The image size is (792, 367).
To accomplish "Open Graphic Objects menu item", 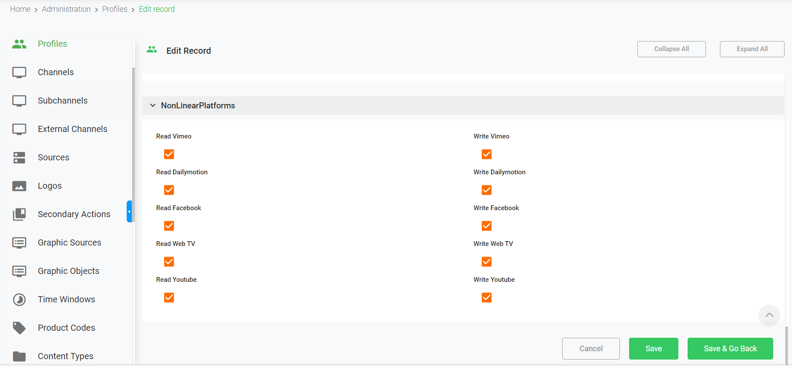I will point(69,271).
